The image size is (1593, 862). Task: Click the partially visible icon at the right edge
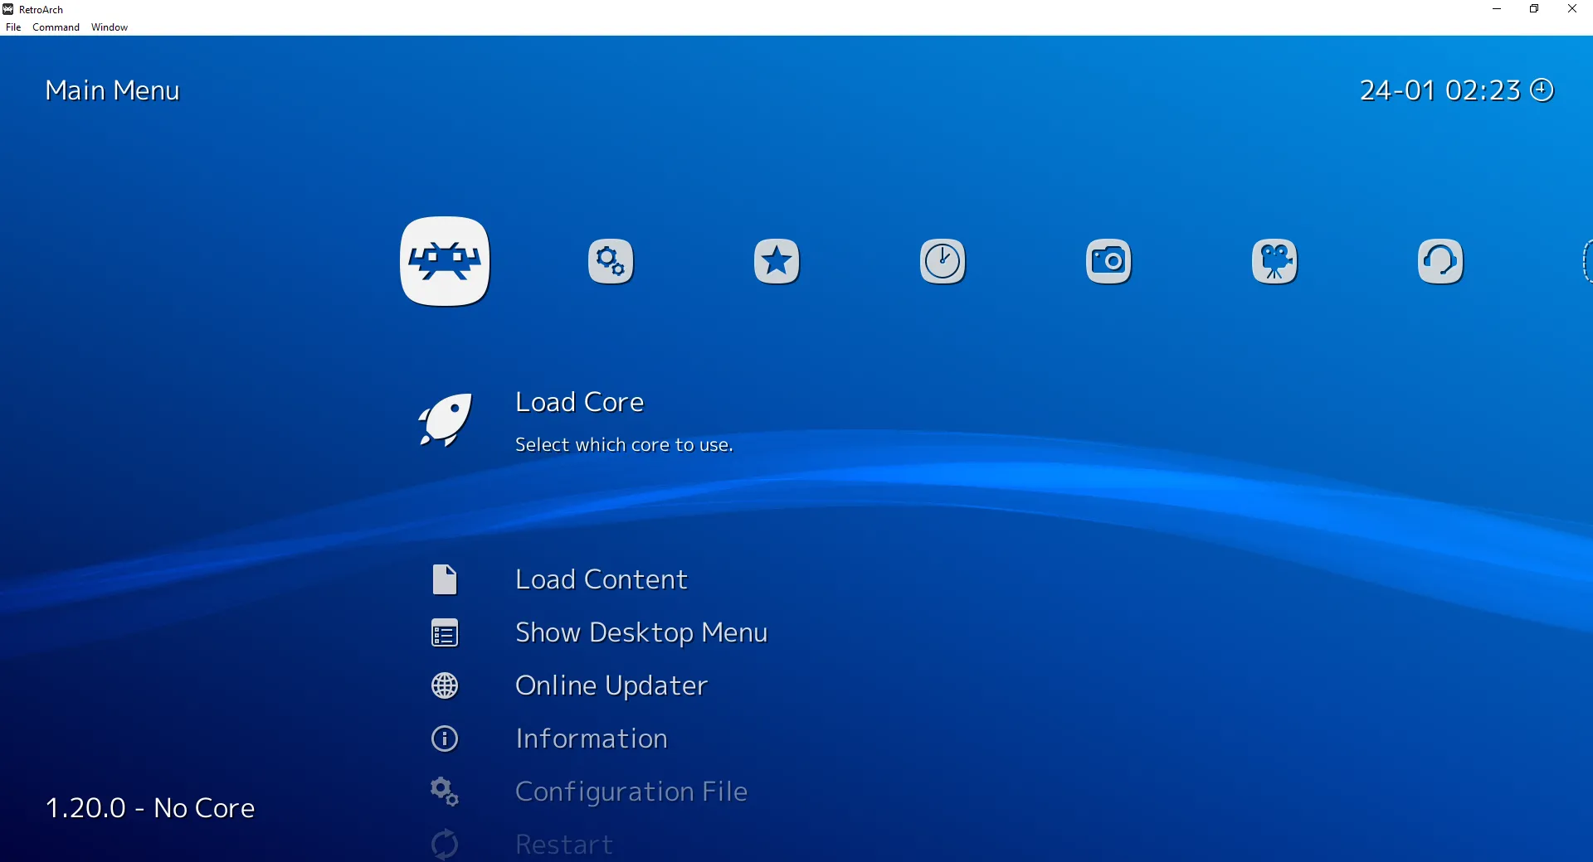1586,261
